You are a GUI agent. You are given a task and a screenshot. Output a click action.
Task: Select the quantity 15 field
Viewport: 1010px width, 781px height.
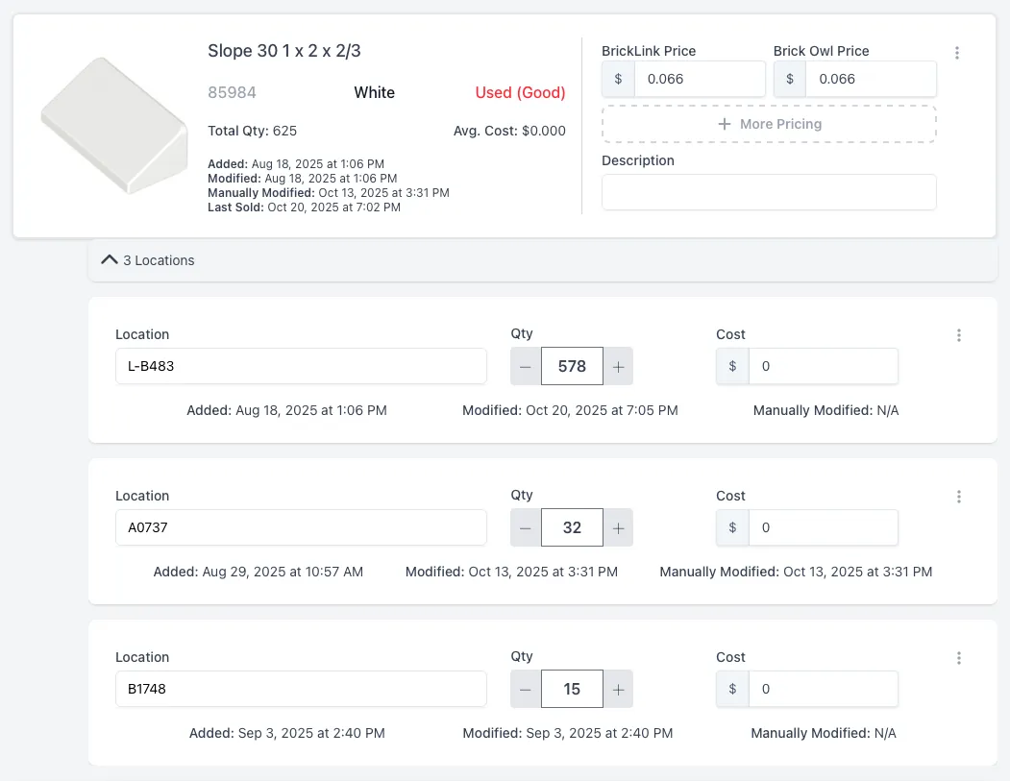[x=572, y=689]
